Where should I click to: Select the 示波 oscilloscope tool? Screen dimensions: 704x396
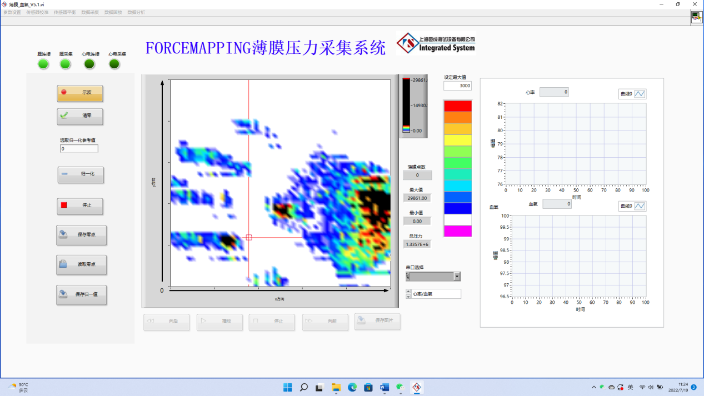click(80, 93)
